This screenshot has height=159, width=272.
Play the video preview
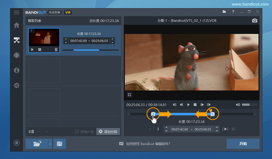pos(189,105)
